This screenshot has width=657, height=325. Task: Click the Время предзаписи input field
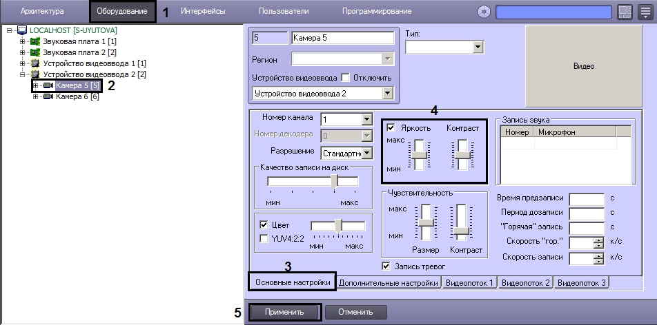[x=586, y=198]
